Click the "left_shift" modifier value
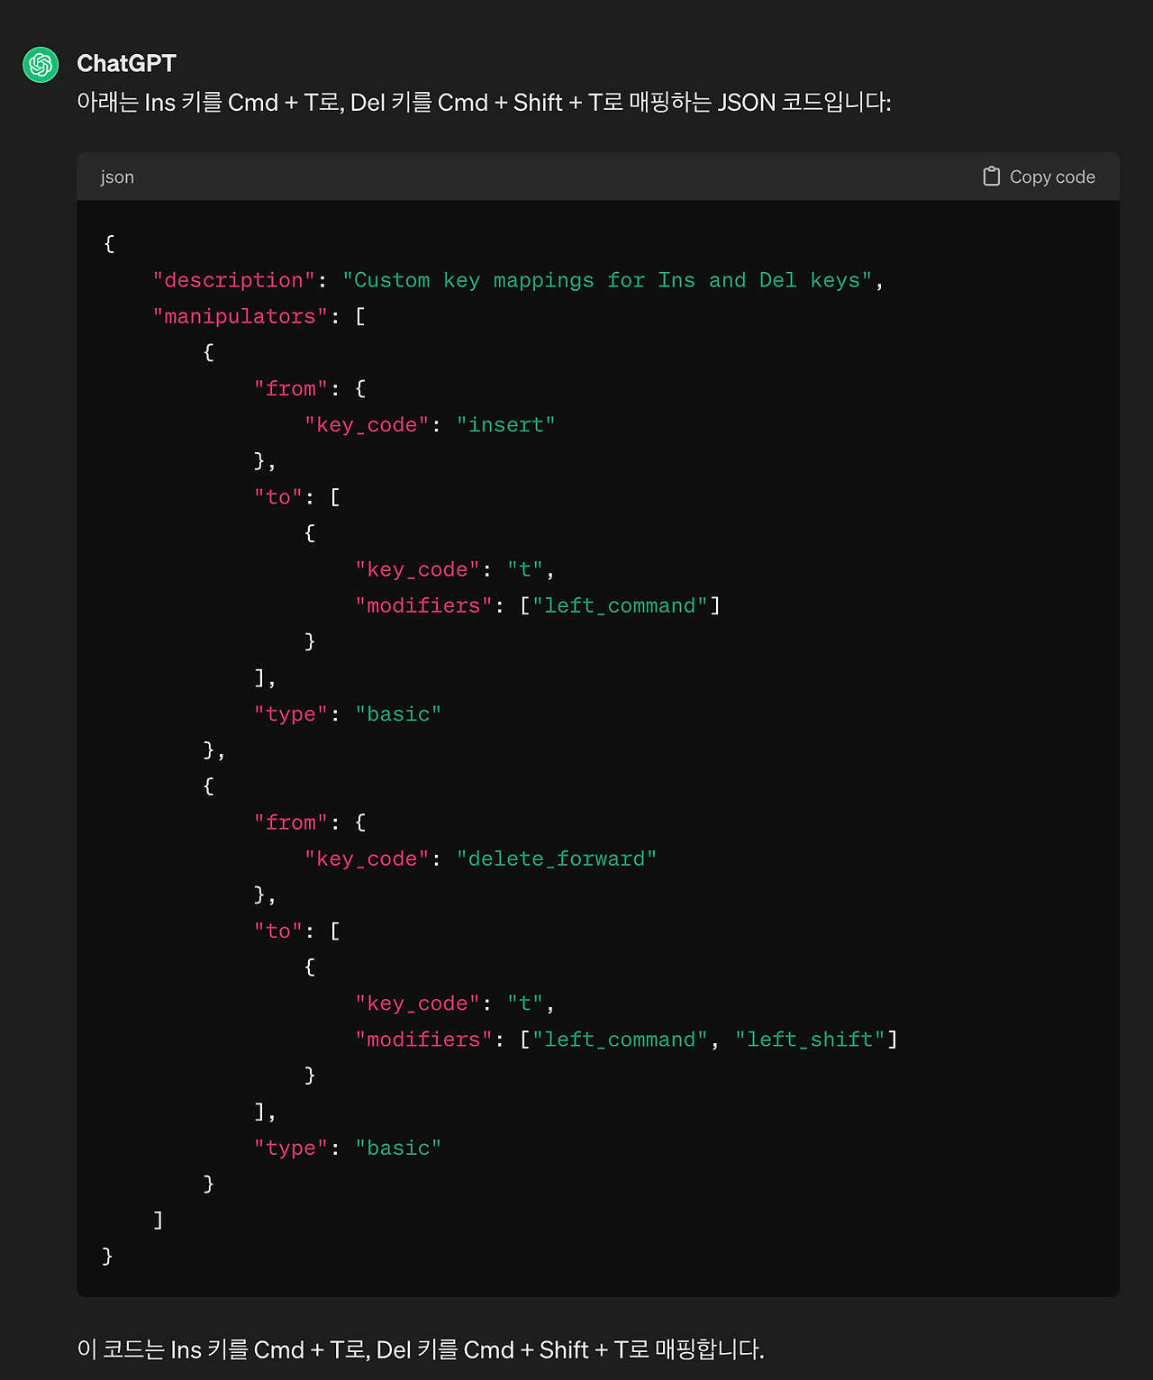 tap(811, 1040)
